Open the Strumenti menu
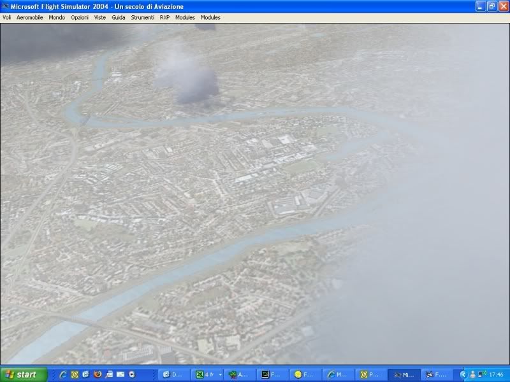The height and width of the screenshot is (382, 510). coord(142,18)
